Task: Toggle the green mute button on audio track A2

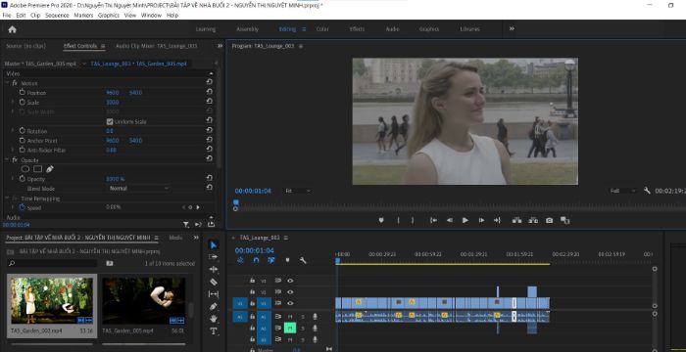Action: (290, 328)
